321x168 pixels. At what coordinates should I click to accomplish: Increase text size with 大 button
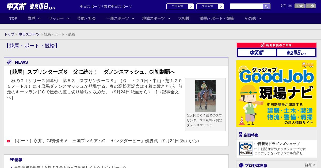tap(300, 6)
